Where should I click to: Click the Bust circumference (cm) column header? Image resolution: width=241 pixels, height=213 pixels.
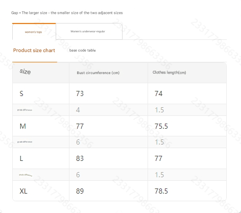[98, 73]
